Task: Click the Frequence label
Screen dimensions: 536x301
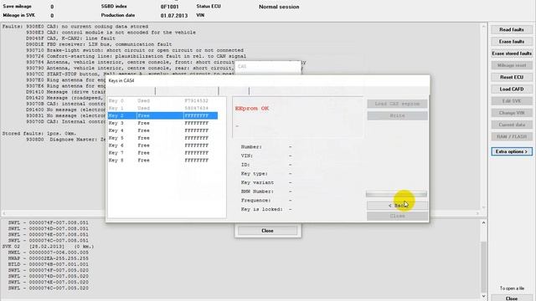Action: pos(255,201)
